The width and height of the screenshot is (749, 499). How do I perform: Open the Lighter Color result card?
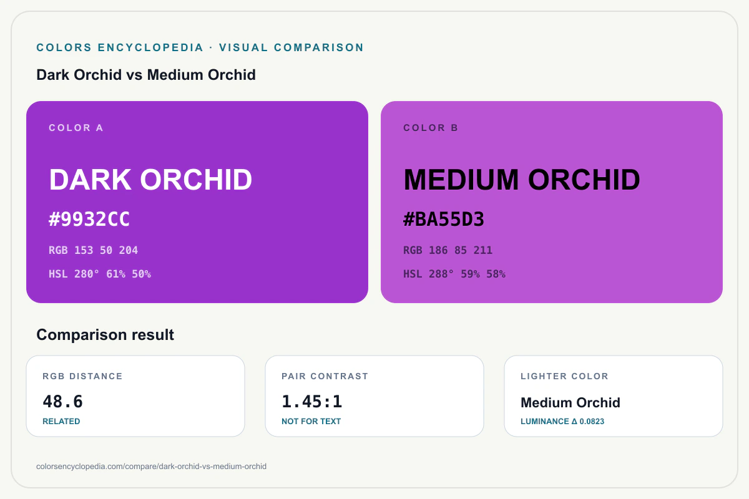click(614, 396)
